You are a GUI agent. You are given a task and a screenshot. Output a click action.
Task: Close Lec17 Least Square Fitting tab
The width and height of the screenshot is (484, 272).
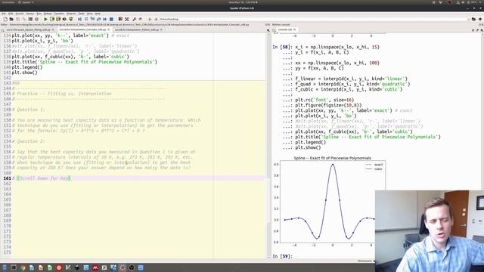53,30
